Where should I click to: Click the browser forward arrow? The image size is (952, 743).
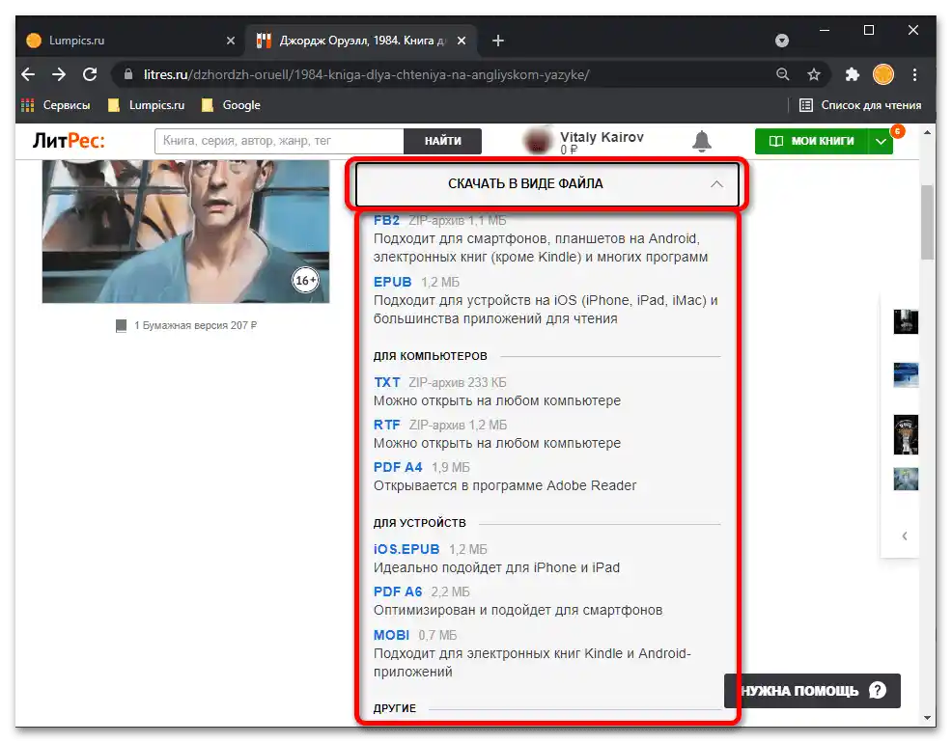59,74
